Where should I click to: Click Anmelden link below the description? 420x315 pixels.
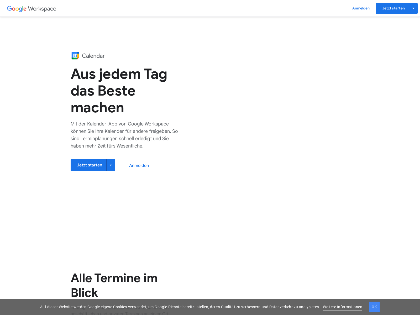coord(139,165)
